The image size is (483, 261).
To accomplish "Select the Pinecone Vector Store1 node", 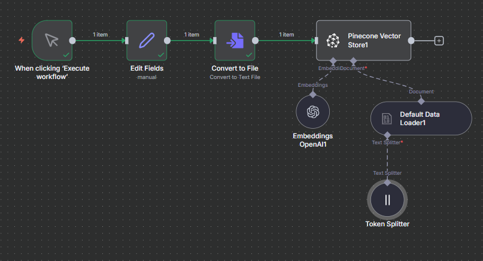I will pos(364,40).
